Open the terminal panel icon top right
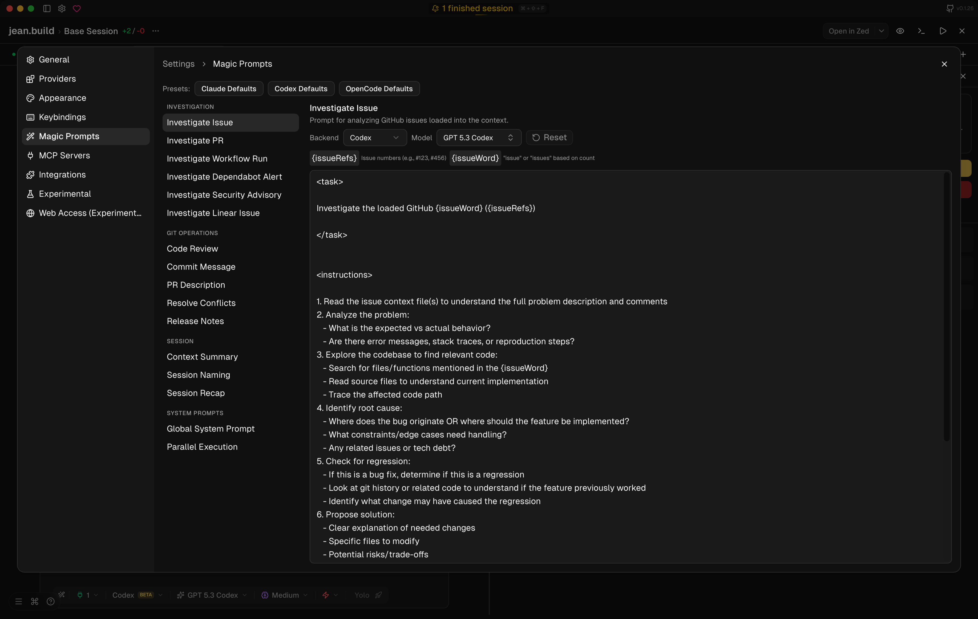Viewport: 978px width, 619px height. click(x=921, y=30)
